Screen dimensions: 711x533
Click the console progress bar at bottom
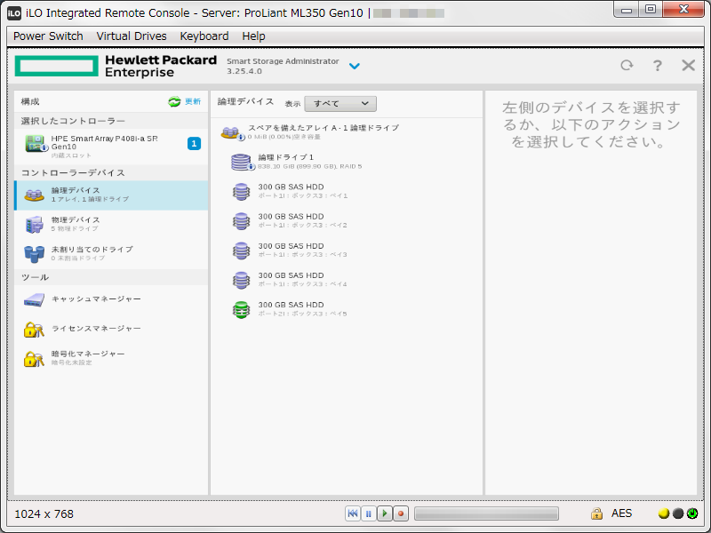(x=486, y=513)
